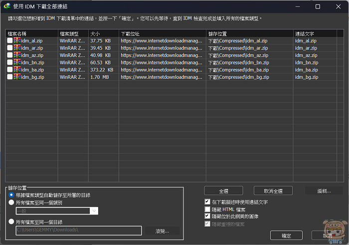Tick the checkbox for idm_bg.zip
Image resolution: width=349 pixels, height=245 pixels.
(x=10, y=77)
